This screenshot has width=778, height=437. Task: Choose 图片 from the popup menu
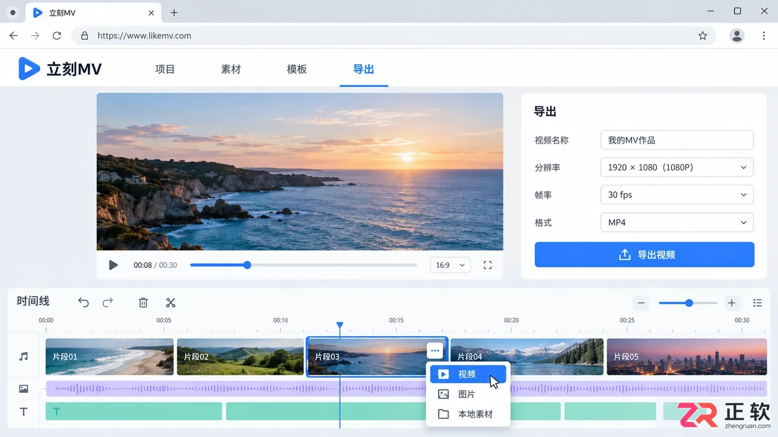point(468,394)
